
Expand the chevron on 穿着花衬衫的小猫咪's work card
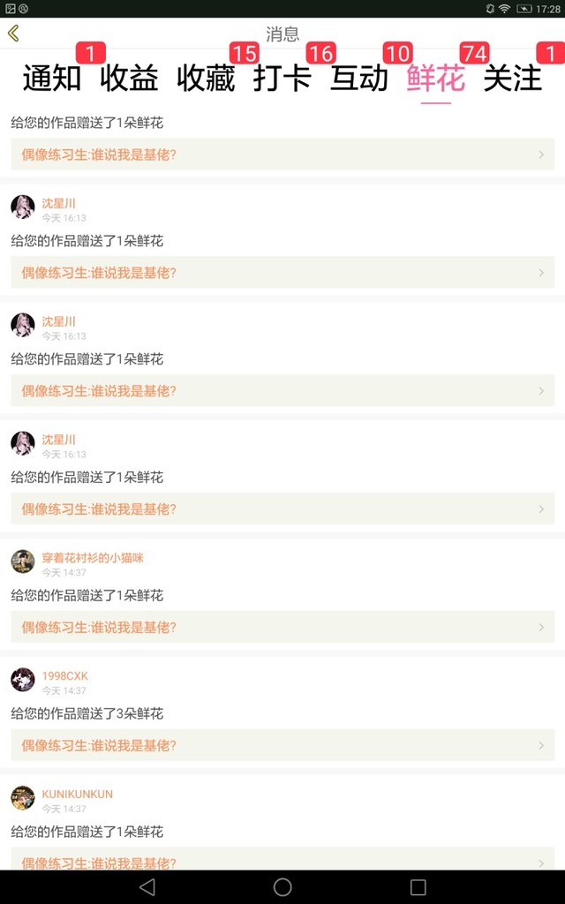541,627
